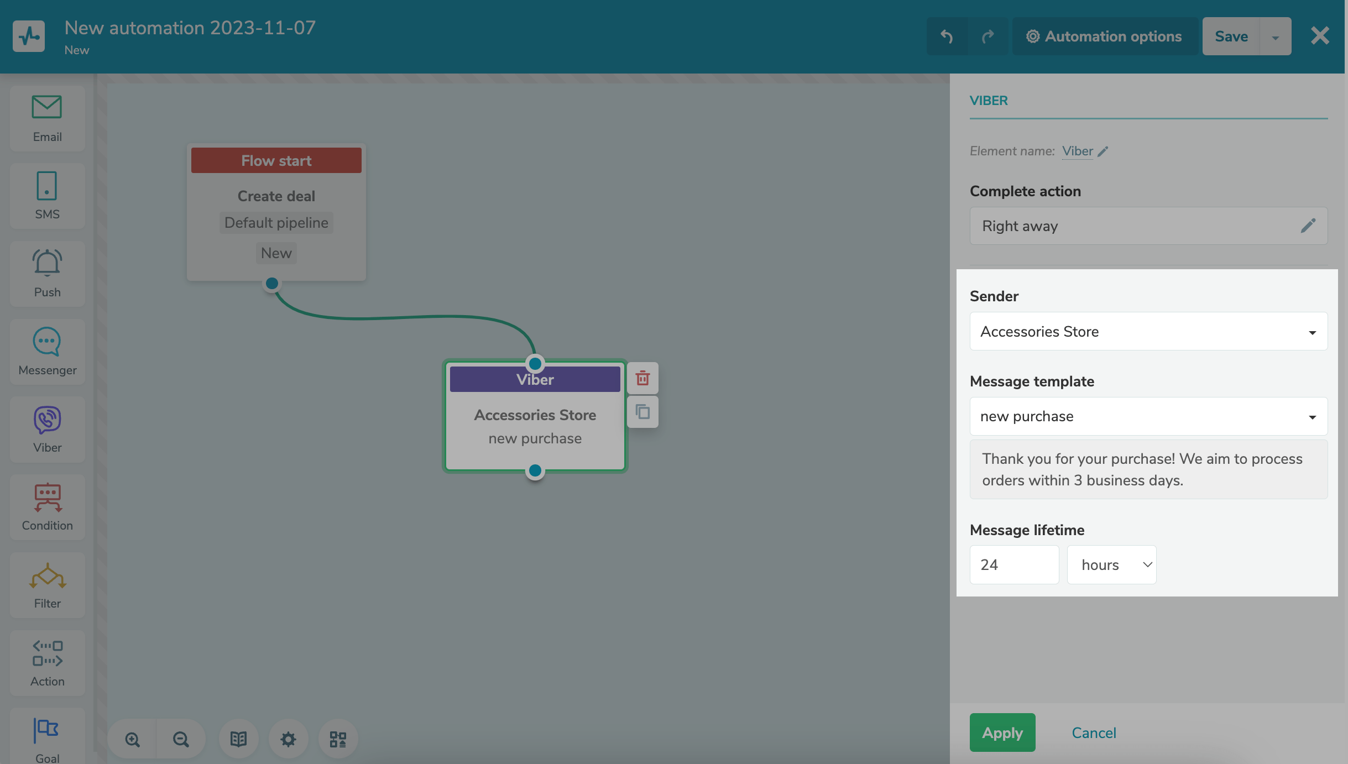1348x764 pixels.
Task: Duplicate the Viber block using copy icon
Action: [642, 412]
